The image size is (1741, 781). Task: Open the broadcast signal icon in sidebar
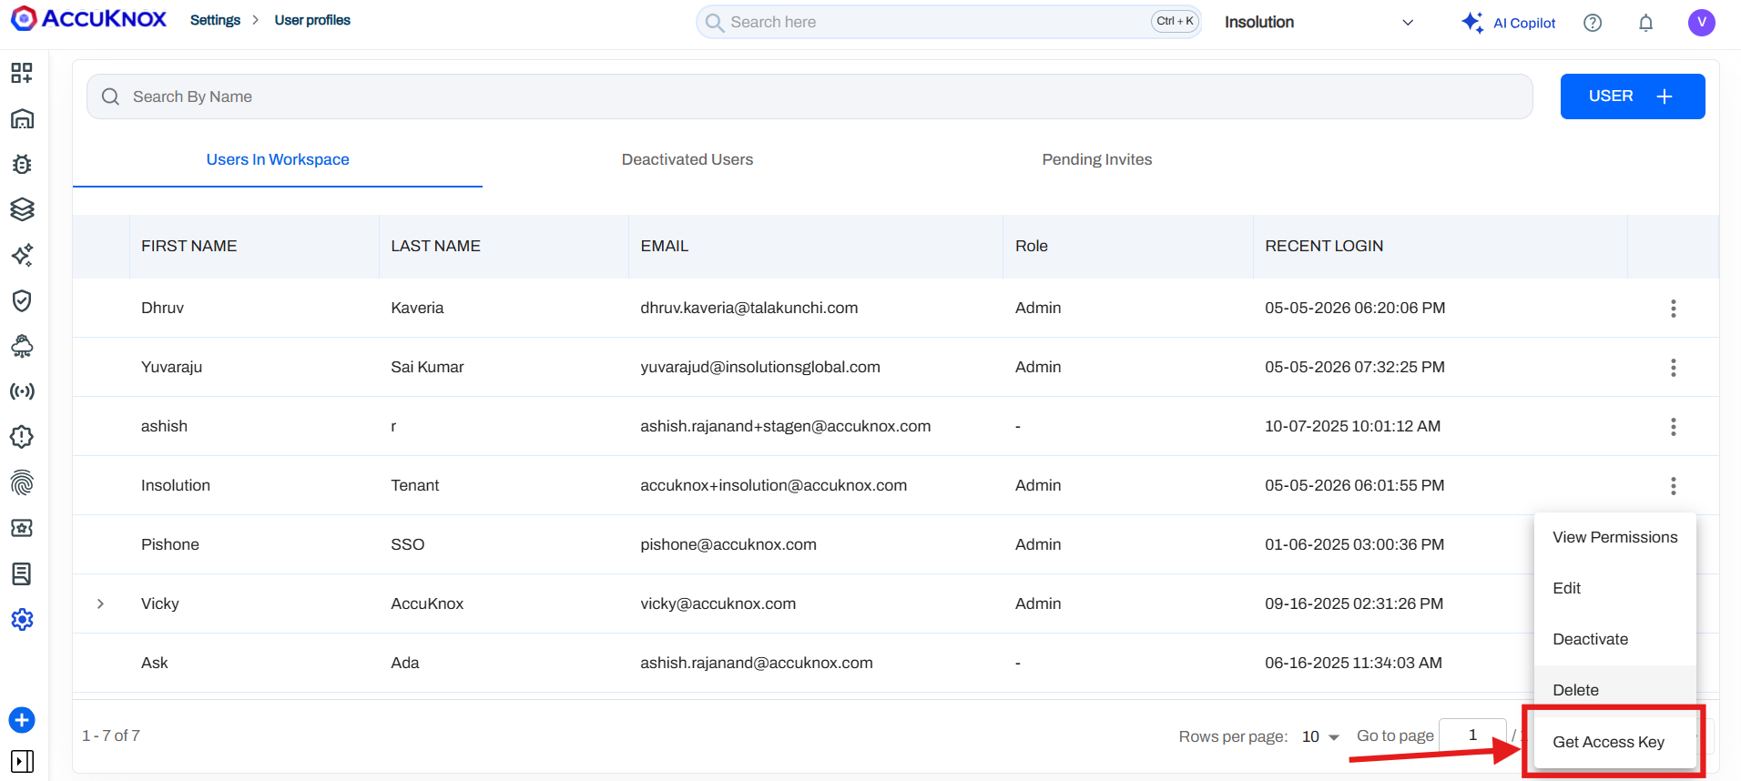22,391
